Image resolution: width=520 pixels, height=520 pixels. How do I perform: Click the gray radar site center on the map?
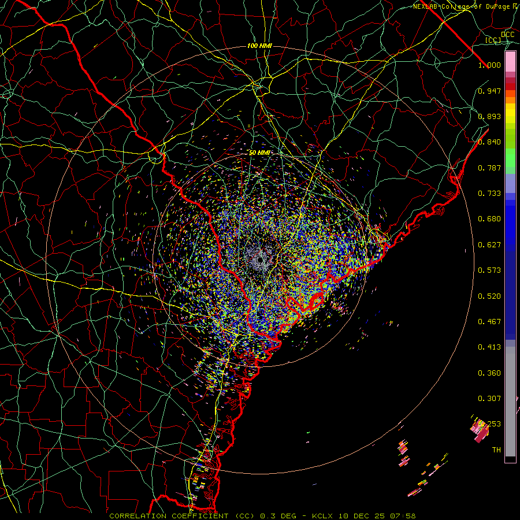click(261, 259)
